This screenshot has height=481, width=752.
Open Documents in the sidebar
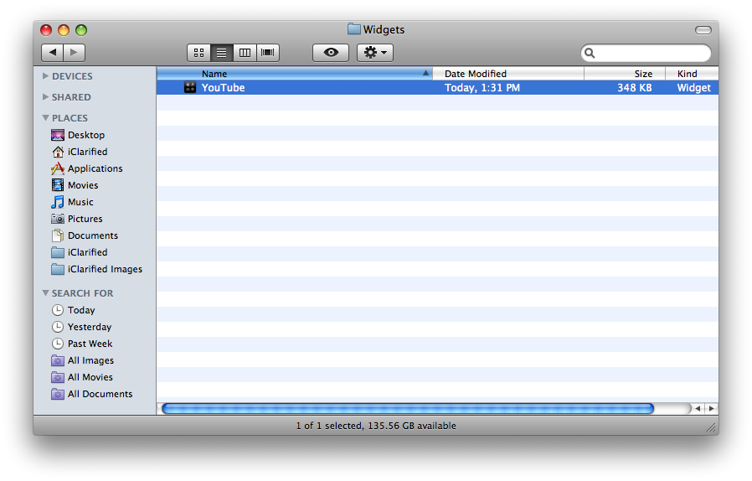[85, 235]
